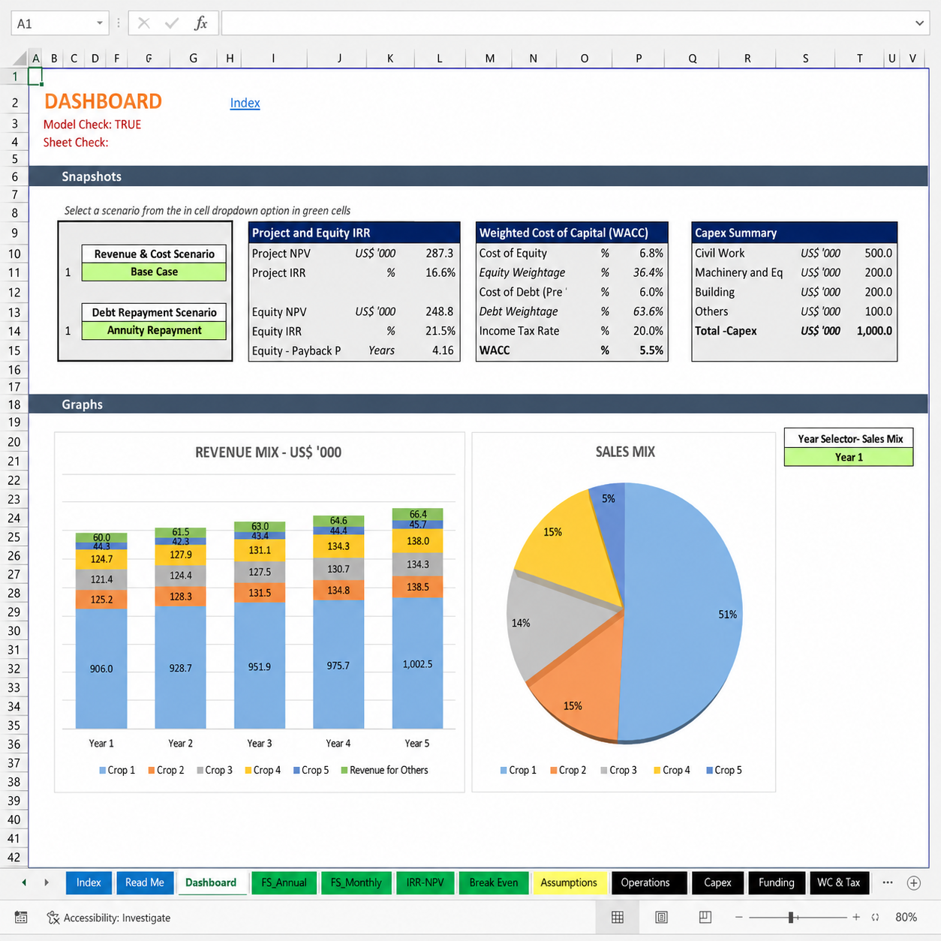This screenshot has height=941, width=941.
Task: Open the Assumptions sheet tab
Action: click(569, 882)
